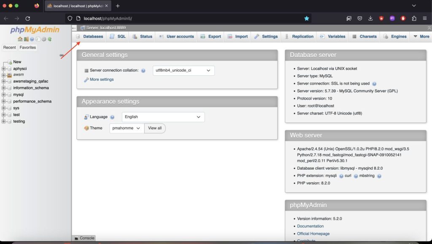Click help icon next to Server connection collation

pyautogui.click(x=143, y=71)
